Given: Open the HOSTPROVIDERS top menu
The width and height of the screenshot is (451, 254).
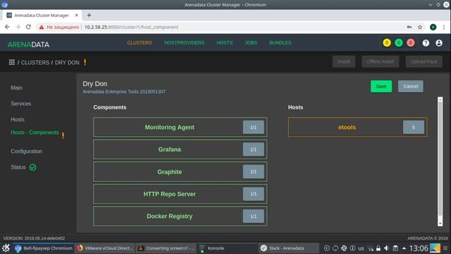Looking at the screenshot, I should 184,42.
